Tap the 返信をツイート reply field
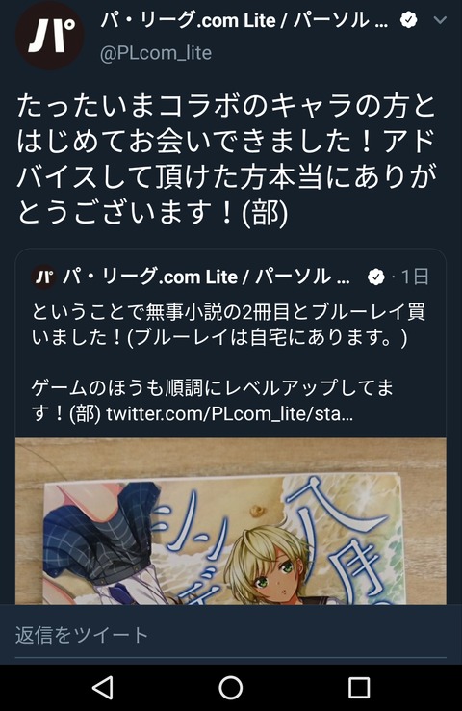Screen dimensions: 462x711 point(231,635)
